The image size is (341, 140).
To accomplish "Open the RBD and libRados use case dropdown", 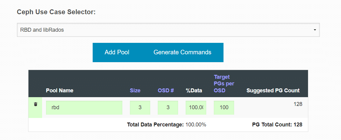I will point(168,30).
